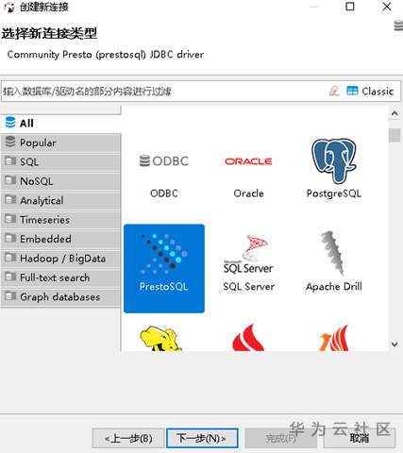This screenshot has height=453, width=403.
Task: Toggle the Classic view mode
Action: [x=370, y=92]
